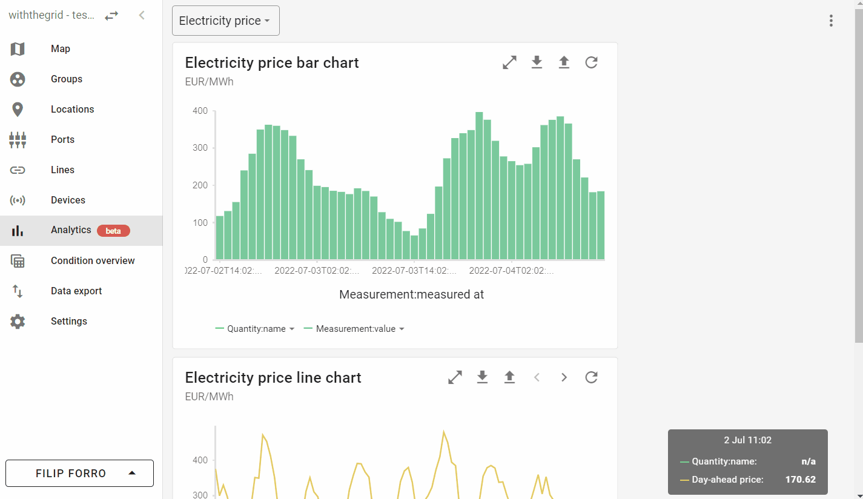Navigate to the Map page

pos(60,49)
